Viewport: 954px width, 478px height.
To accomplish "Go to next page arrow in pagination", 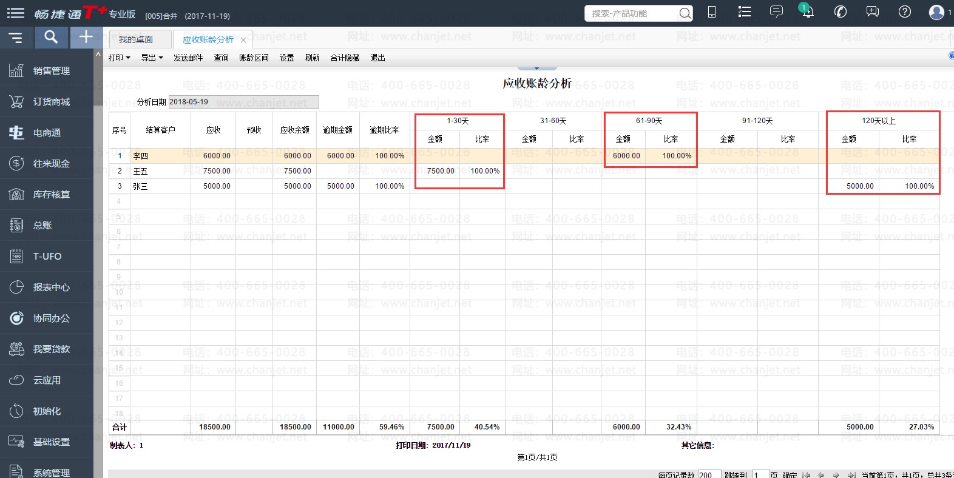I will click(836, 475).
